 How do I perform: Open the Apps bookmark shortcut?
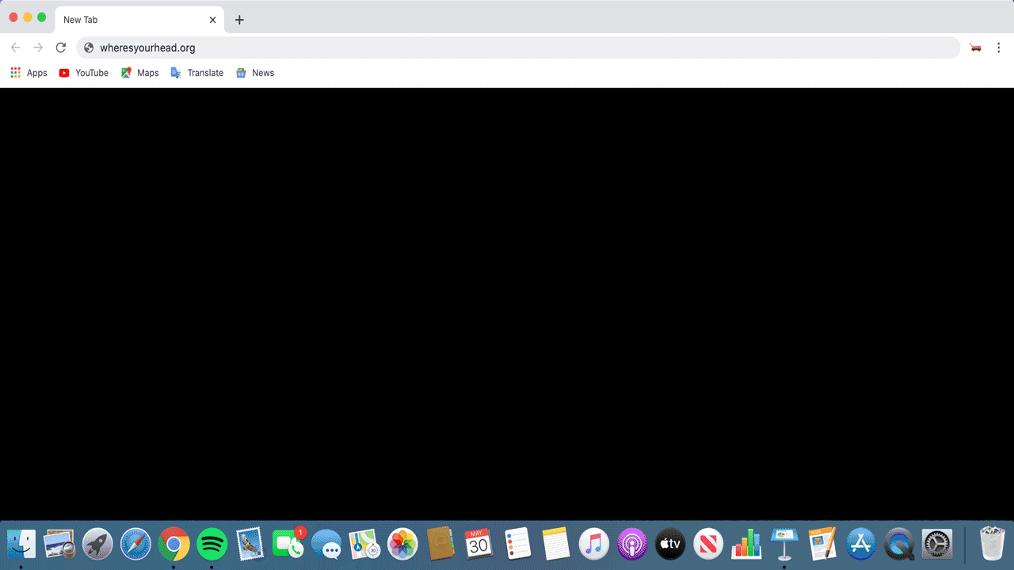coord(29,73)
